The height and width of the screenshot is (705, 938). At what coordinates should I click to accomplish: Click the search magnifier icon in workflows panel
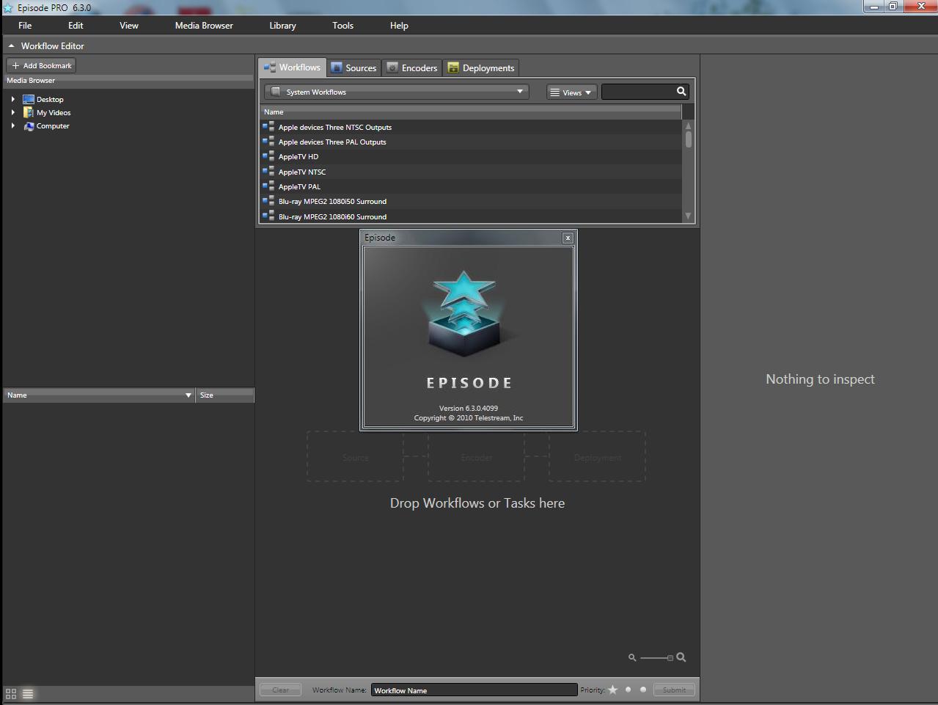click(681, 91)
